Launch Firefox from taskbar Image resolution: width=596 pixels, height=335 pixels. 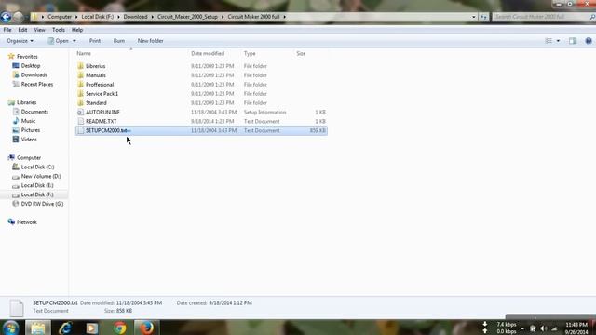coord(146,328)
